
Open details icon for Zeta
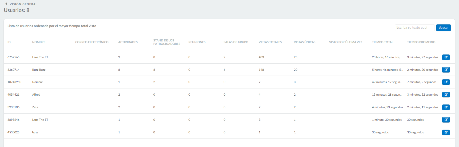click(446, 107)
